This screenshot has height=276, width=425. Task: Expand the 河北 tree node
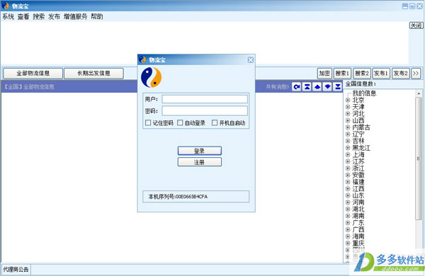coord(348,114)
